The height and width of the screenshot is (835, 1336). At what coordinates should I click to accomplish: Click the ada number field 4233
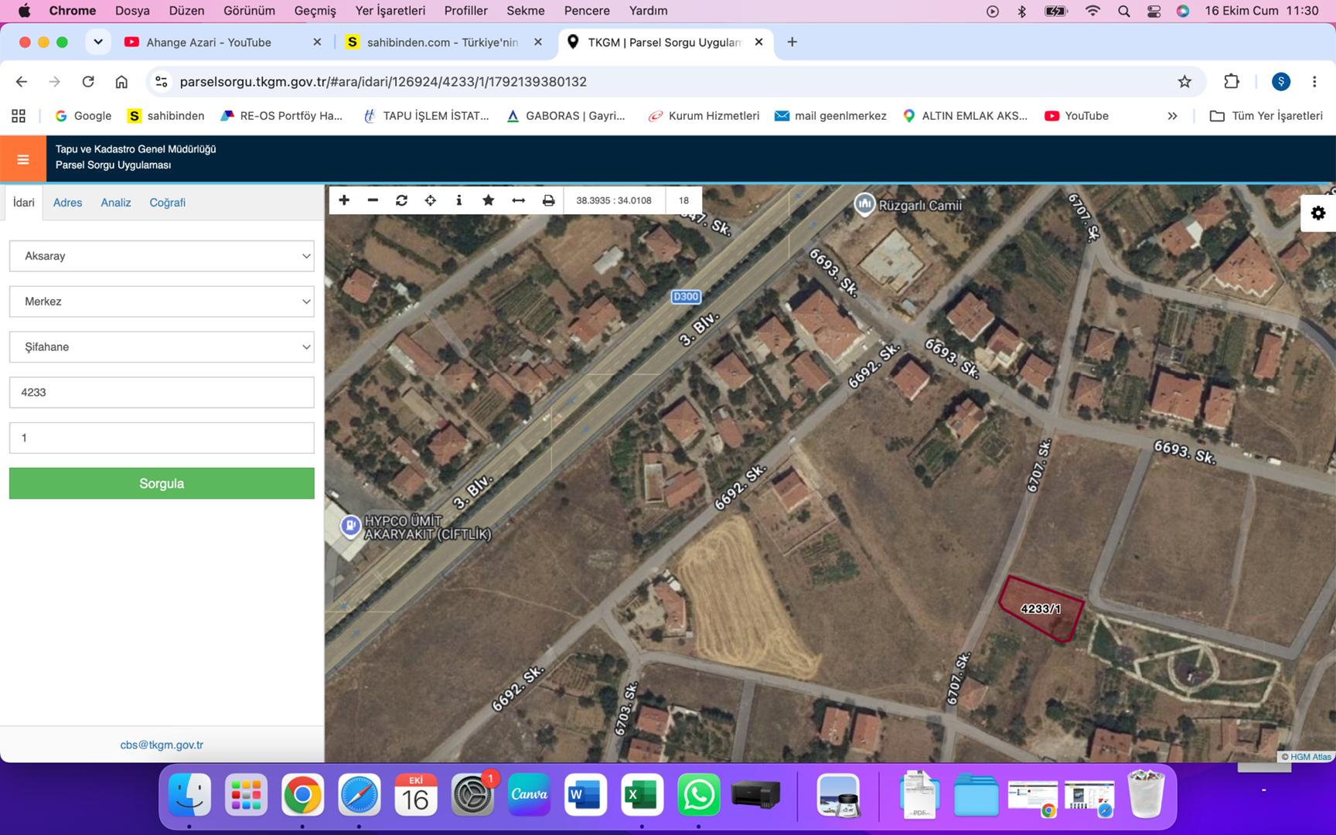(x=162, y=393)
